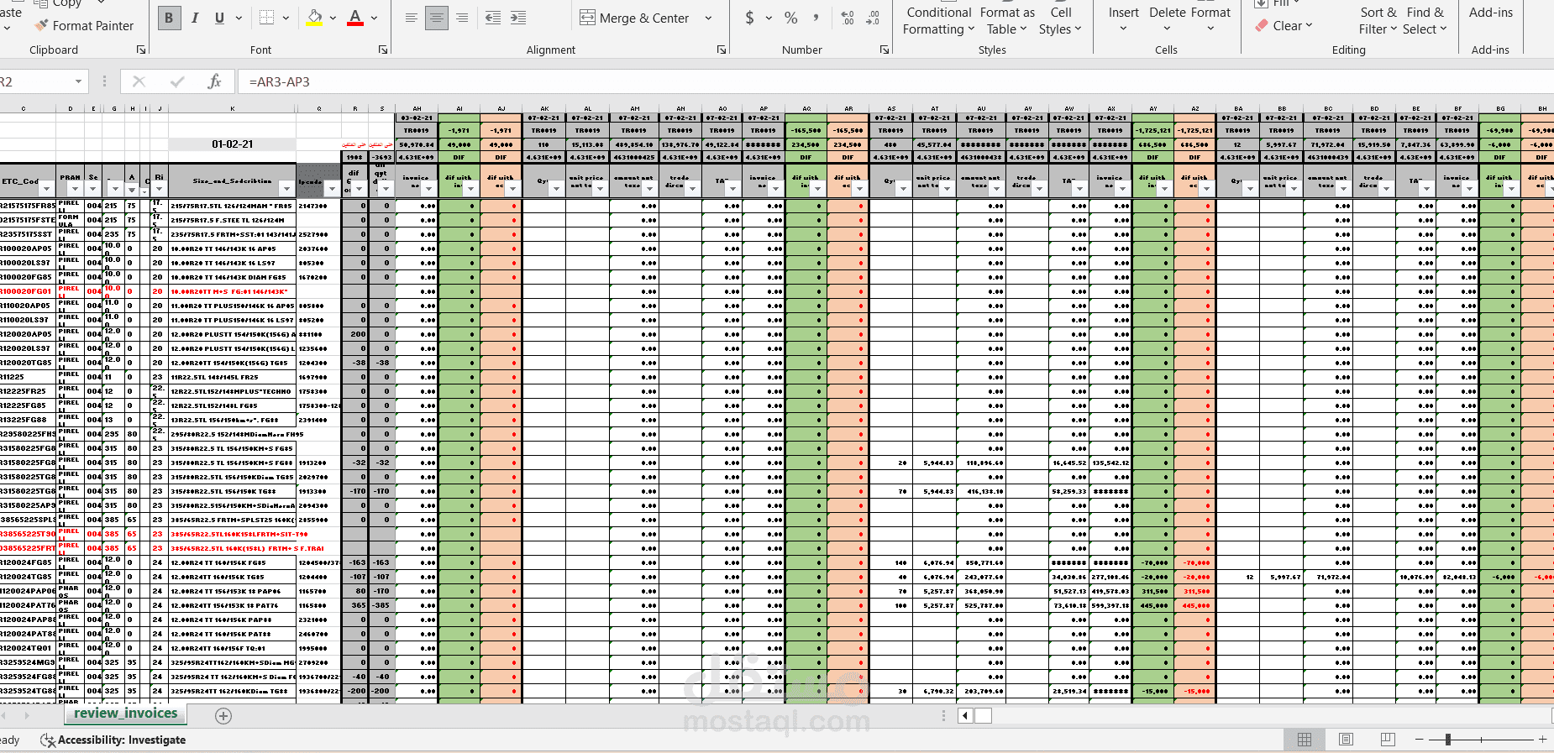Click the Add-ins button

pyautogui.click(x=1490, y=13)
